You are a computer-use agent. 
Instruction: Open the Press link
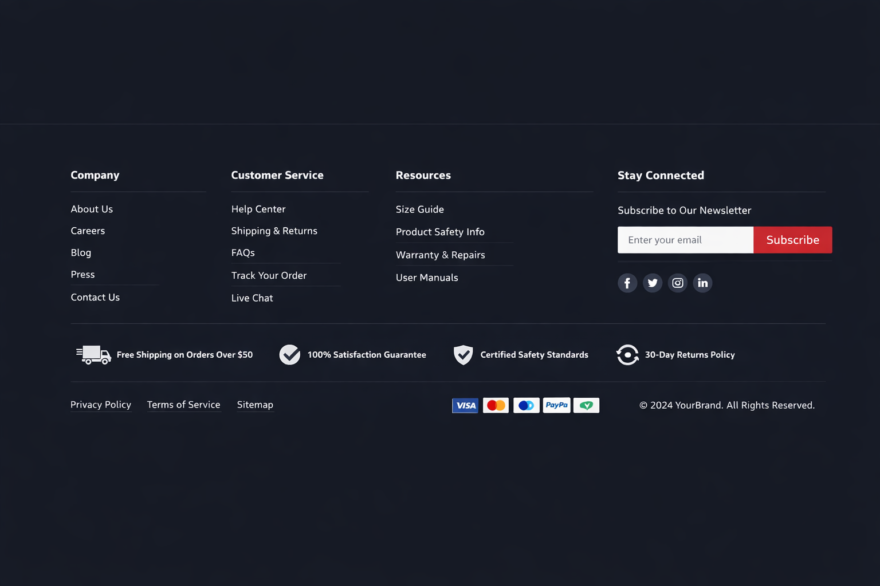click(82, 274)
